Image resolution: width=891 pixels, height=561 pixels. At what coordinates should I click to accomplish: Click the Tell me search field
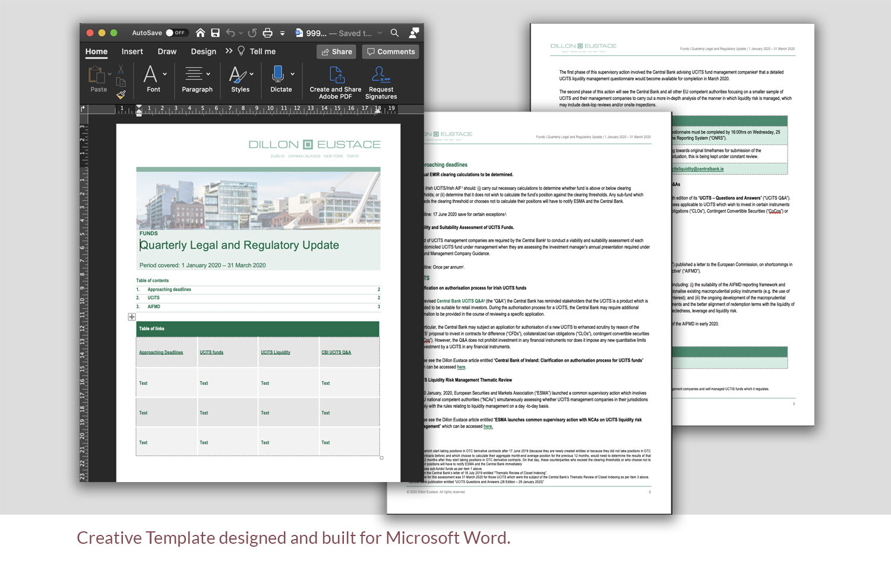(263, 52)
